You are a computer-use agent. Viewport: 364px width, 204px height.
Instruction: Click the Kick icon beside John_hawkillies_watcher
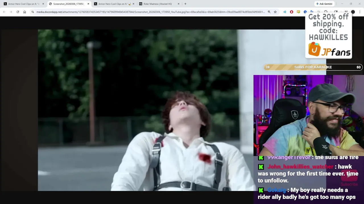(261, 167)
